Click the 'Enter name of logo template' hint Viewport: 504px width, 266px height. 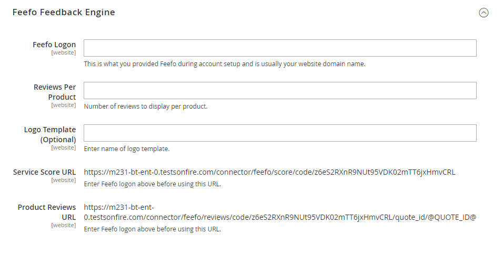point(127,148)
